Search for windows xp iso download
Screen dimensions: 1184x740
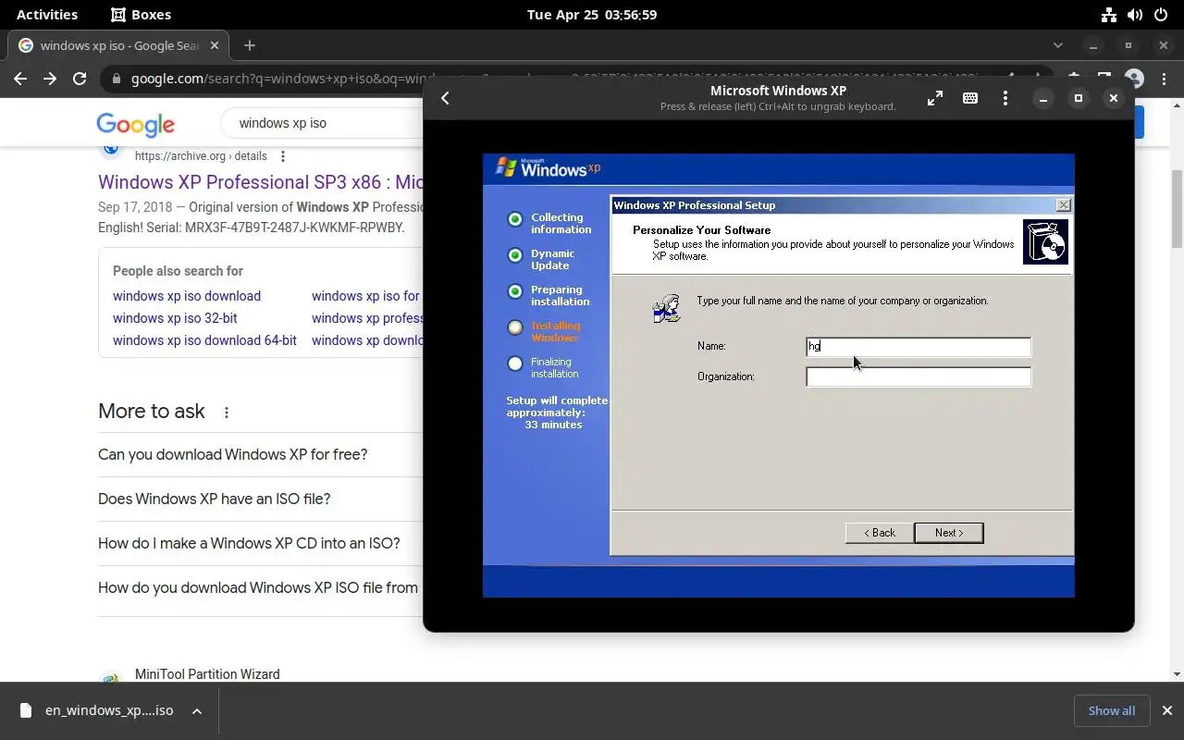click(187, 296)
